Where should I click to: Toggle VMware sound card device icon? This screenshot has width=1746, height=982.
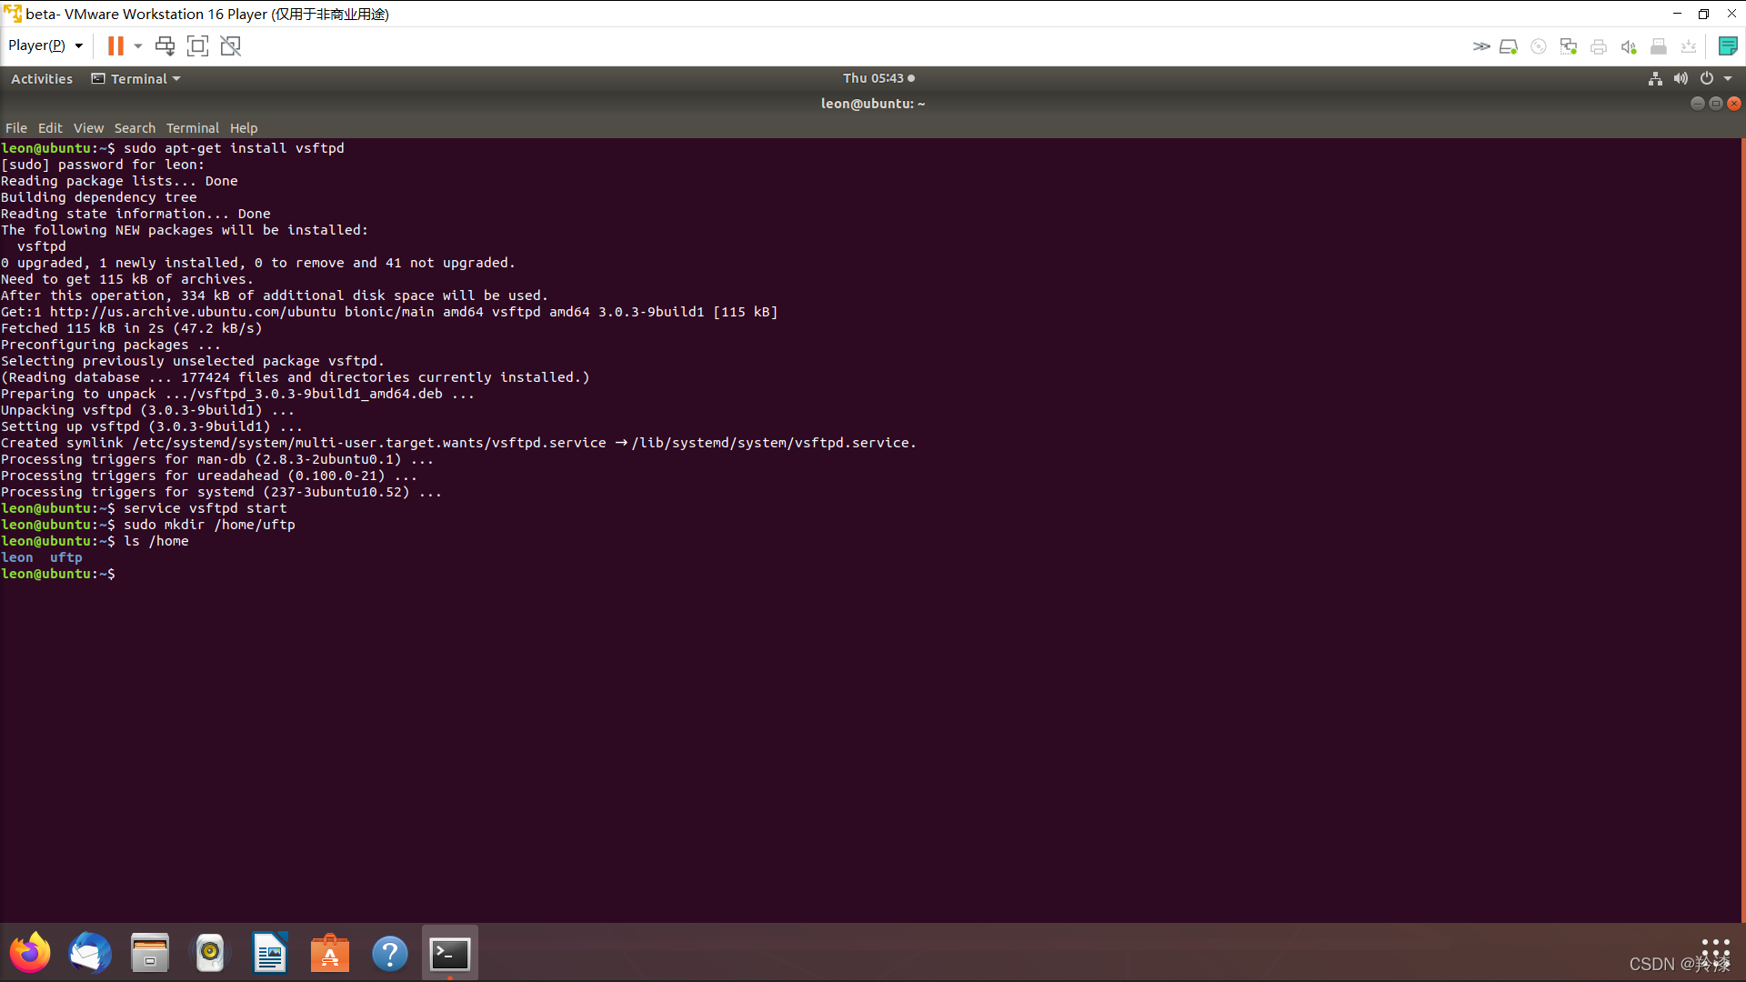(x=1629, y=46)
